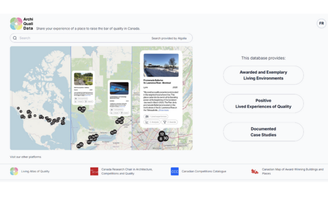Open the Living Atlas of Quality logo icon
This screenshot has height=197, width=328.
coord(14,171)
